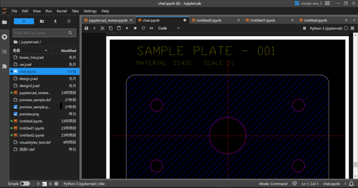
Task: Open the Extension Manager puzzle icon
Action: click(4, 66)
